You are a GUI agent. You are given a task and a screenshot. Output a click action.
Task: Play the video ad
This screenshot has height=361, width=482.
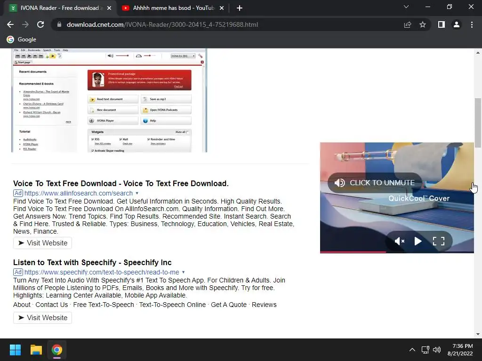pos(418,241)
